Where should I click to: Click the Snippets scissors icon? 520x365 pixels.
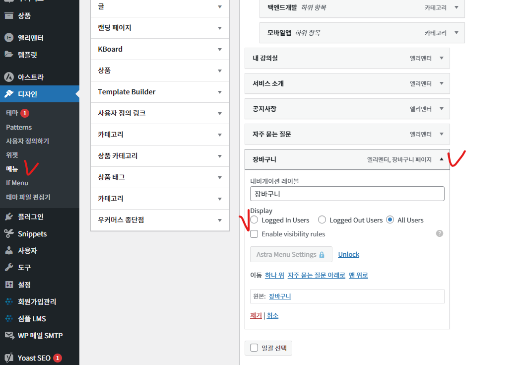(9, 233)
